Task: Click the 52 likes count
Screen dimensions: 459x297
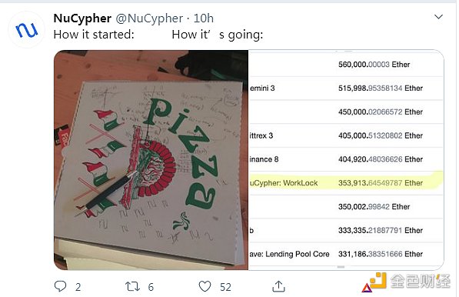Action: [225, 287]
